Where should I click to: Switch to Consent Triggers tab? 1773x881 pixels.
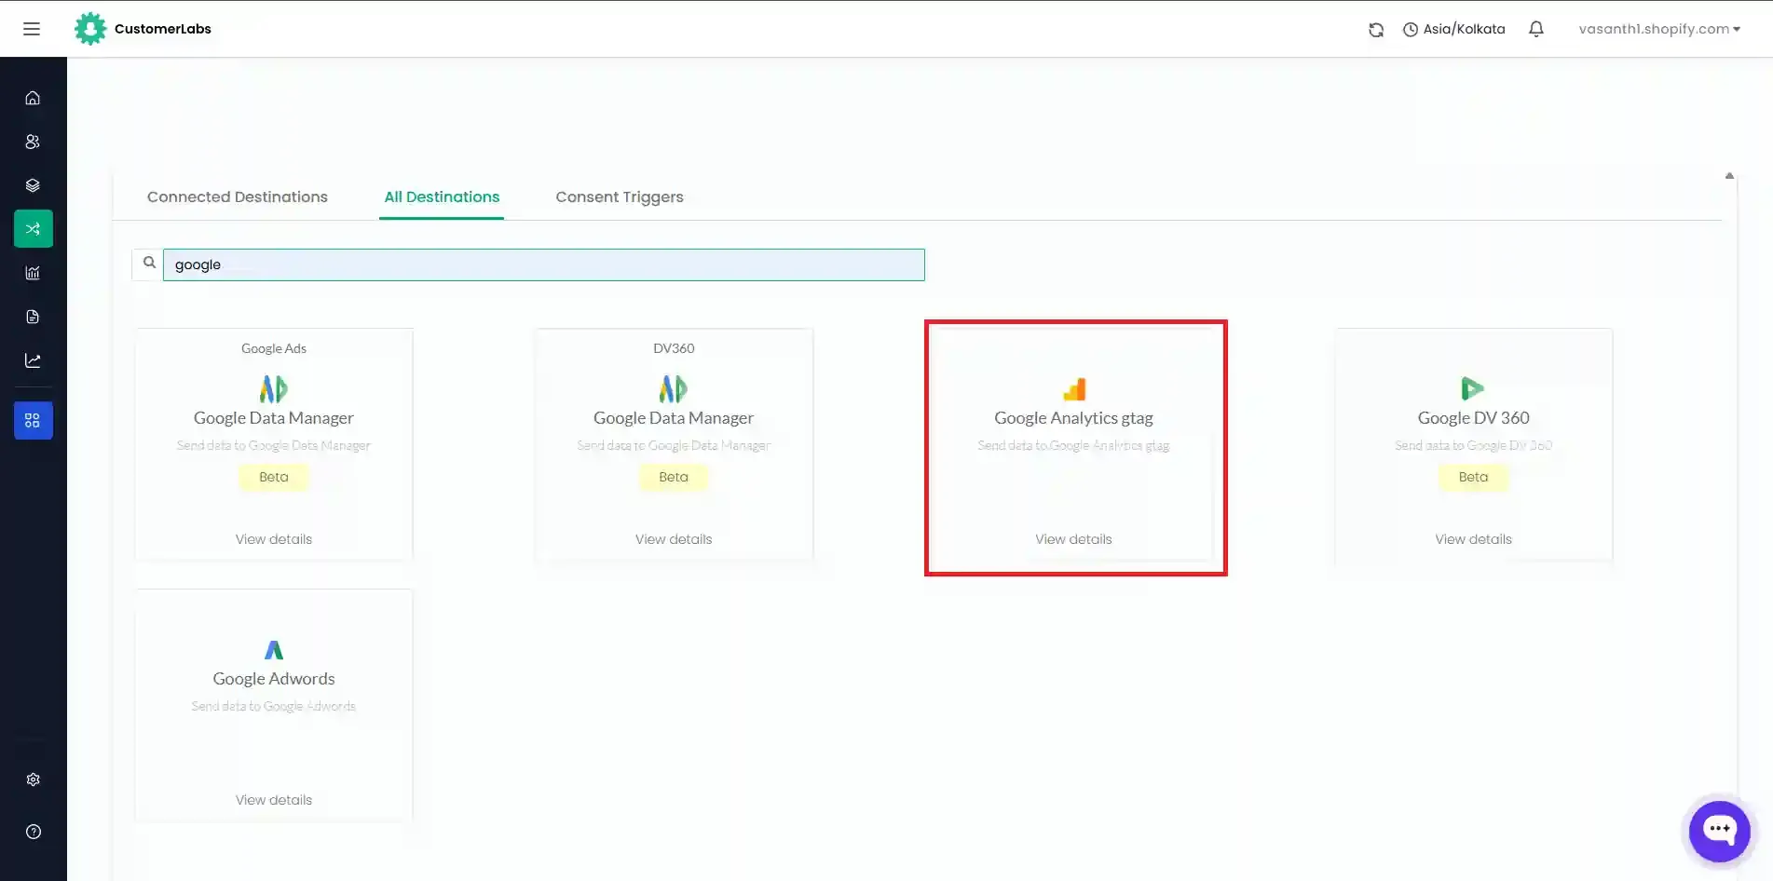click(x=620, y=197)
